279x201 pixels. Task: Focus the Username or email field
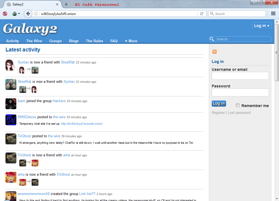pos(240,76)
